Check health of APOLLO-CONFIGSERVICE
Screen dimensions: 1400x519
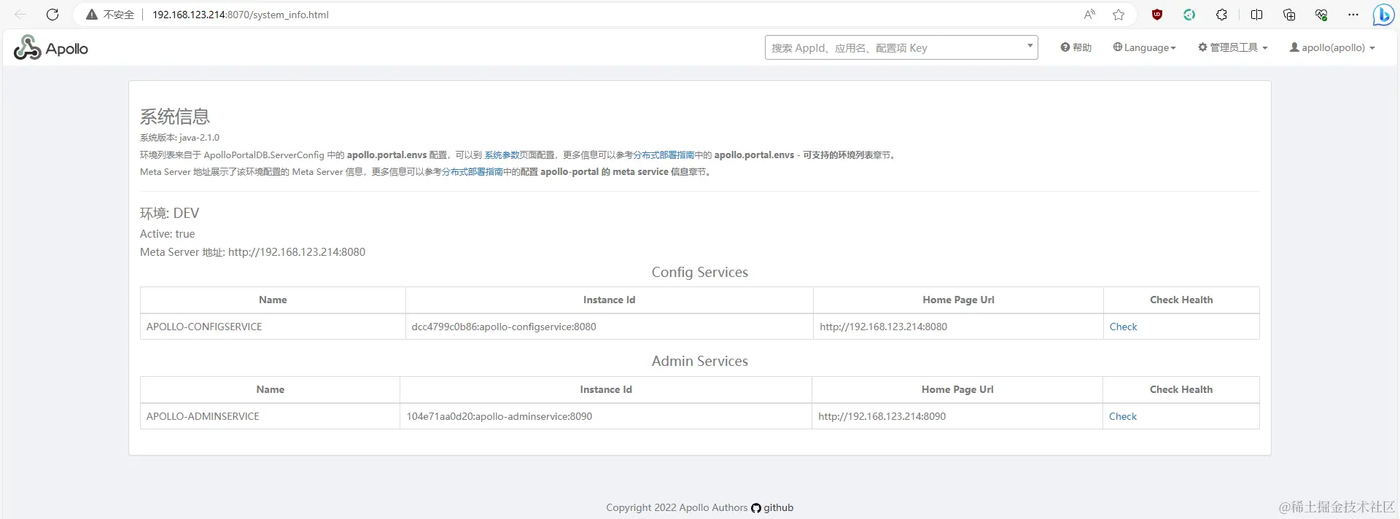pos(1123,327)
